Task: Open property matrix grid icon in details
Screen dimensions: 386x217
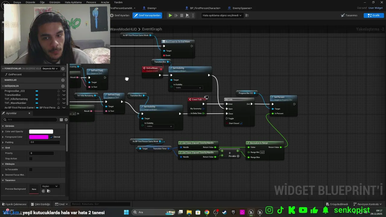Action: 61,120
